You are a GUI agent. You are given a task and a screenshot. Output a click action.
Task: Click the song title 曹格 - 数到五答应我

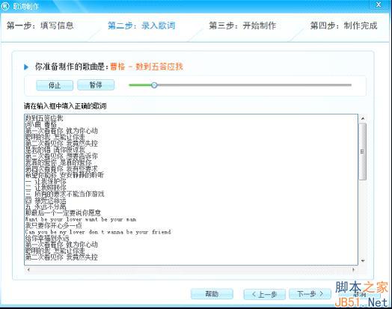(147, 67)
